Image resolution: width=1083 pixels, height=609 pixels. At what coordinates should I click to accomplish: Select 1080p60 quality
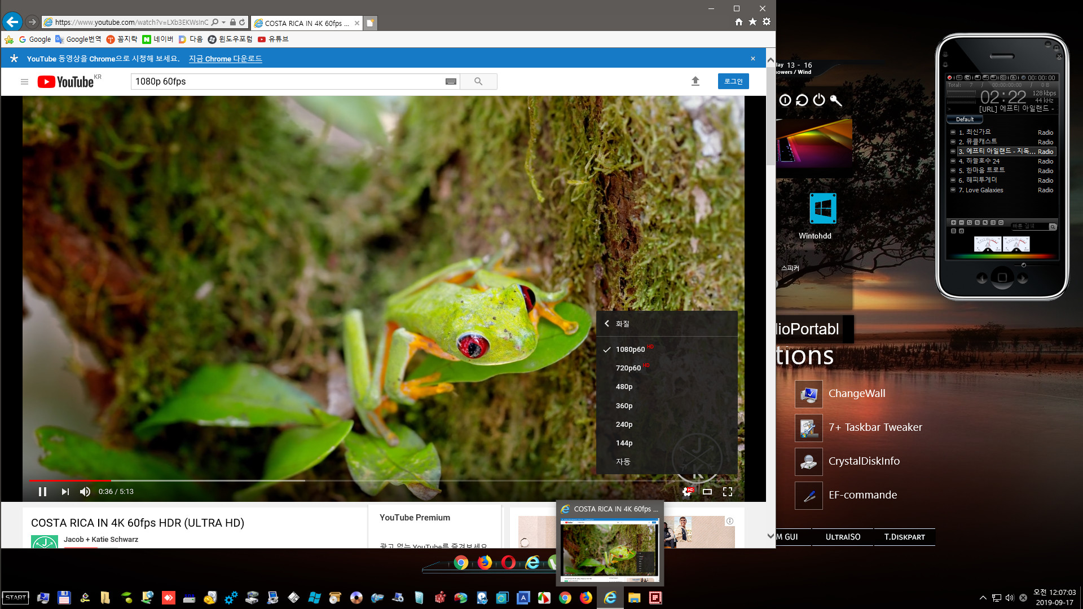point(667,350)
